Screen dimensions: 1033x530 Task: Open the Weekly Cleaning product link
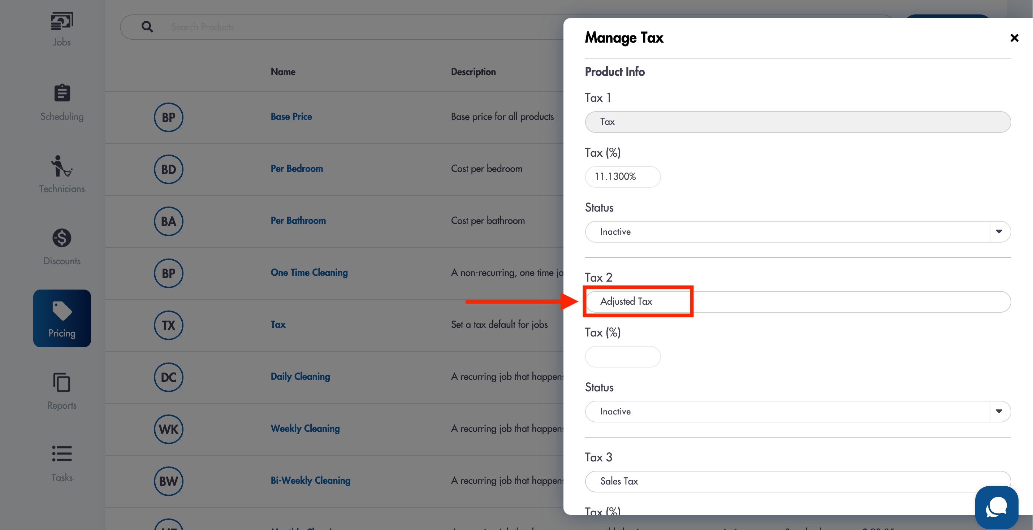point(305,429)
